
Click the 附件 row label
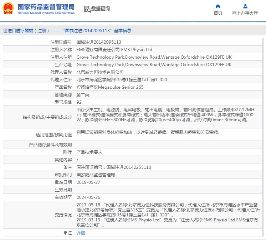[x=67, y=152]
